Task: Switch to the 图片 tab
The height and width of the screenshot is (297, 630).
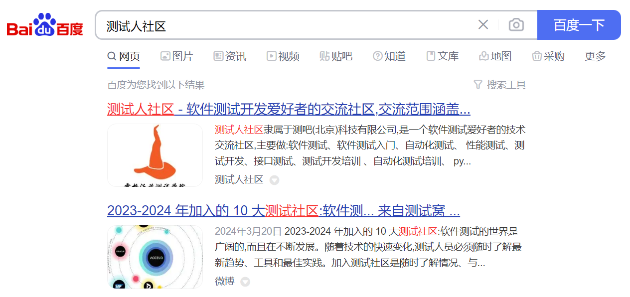Action: (x=176, y=56)
